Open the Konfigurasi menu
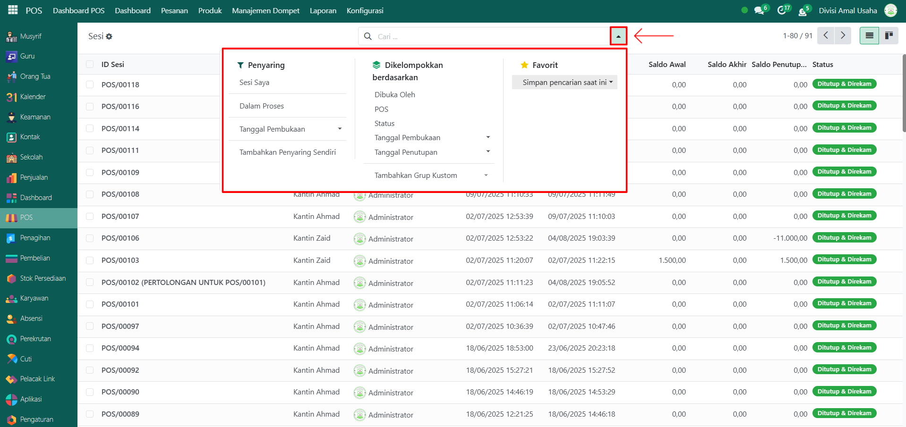 [365, 10]
